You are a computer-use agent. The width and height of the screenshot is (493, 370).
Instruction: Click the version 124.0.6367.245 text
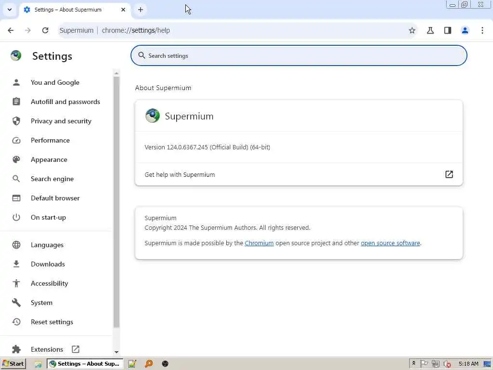coord(207,147)
